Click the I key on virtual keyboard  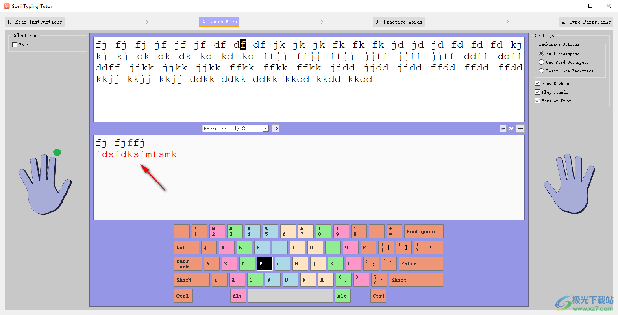click(x=333, y=248)
